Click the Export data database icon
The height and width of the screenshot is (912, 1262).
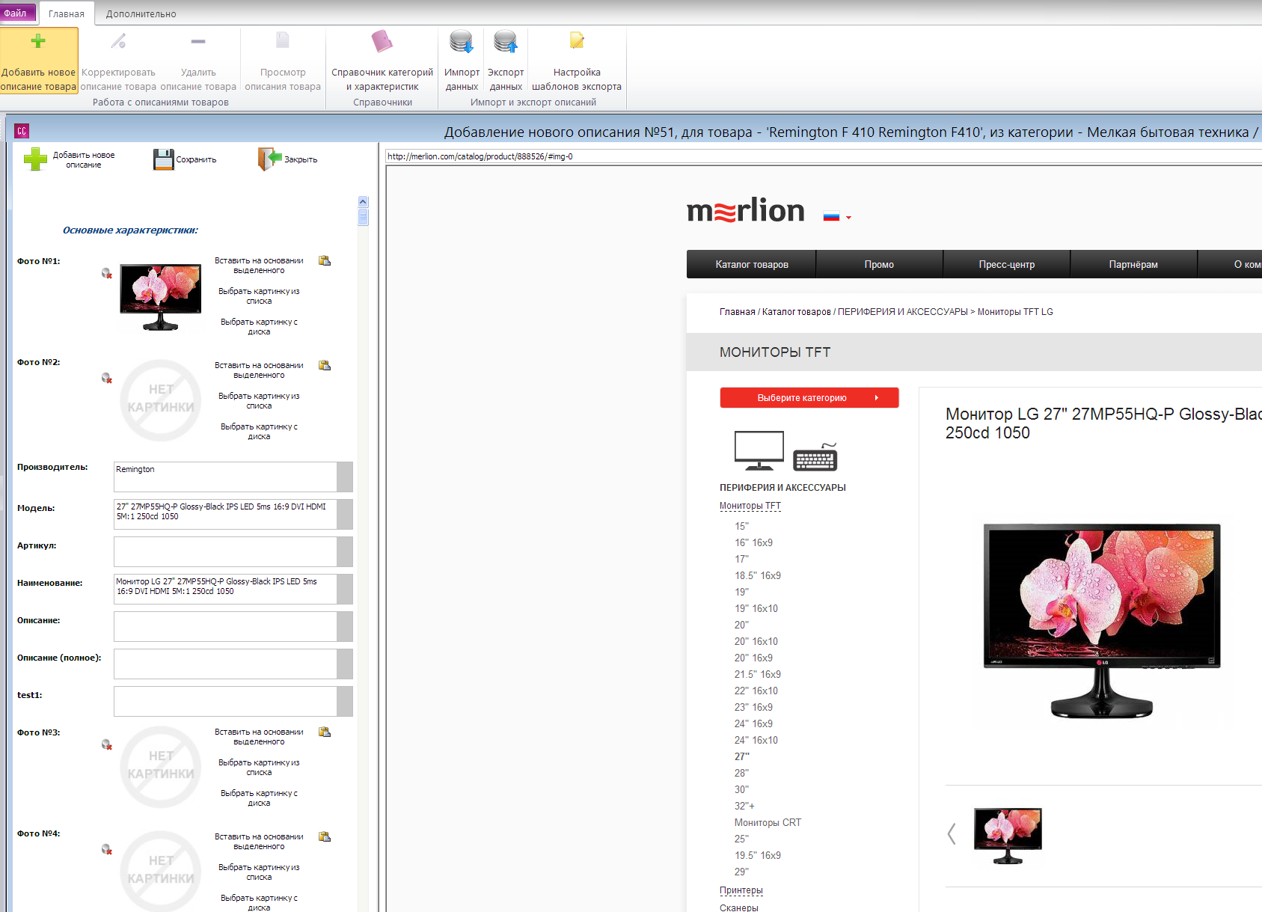pos(506,42)
